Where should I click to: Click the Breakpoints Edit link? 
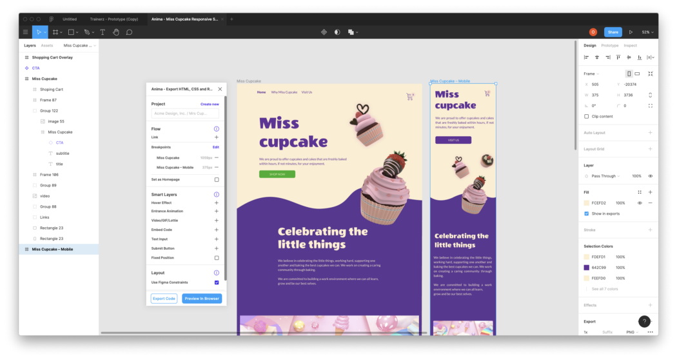click(215, 147)
